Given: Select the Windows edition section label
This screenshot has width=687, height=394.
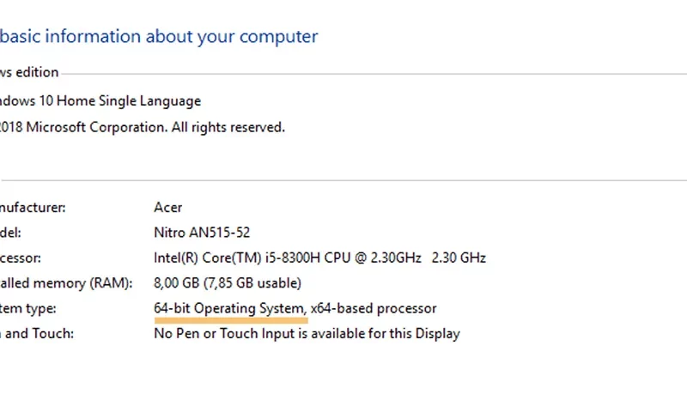Looking at the screenshot, I should click(29, 72).
